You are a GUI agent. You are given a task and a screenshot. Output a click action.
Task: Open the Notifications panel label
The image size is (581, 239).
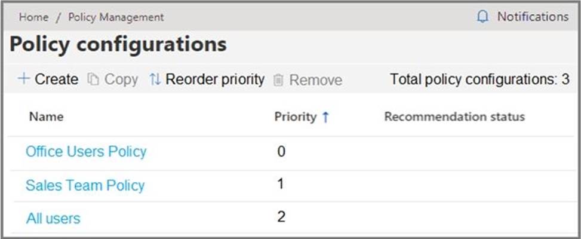(533, 17)
